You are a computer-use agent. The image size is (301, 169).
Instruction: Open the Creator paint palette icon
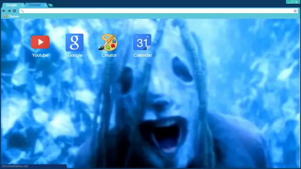coord(109,42)
